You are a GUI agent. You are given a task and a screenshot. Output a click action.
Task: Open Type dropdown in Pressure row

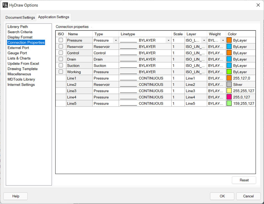click(116, 40)
